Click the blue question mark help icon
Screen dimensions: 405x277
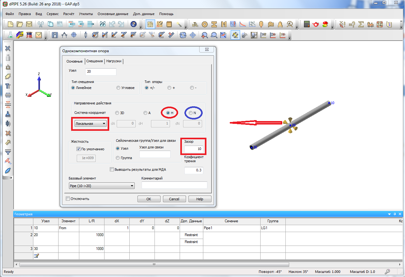tap(133, 24)
